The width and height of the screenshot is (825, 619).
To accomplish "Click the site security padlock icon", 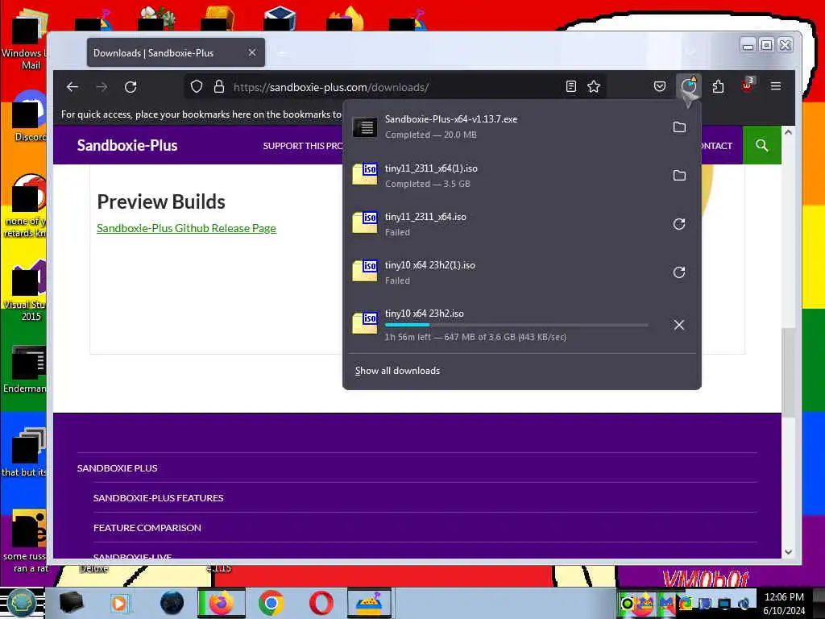I will (x=219, y=87).
